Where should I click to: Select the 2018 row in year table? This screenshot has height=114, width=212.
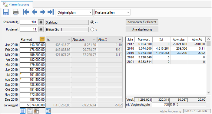(x=166, y=48)
